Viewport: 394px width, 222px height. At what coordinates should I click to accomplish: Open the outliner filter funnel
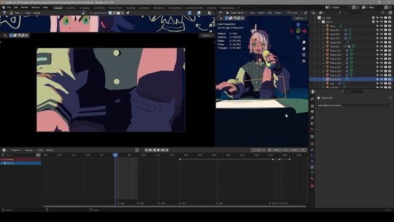coord(383,12)
